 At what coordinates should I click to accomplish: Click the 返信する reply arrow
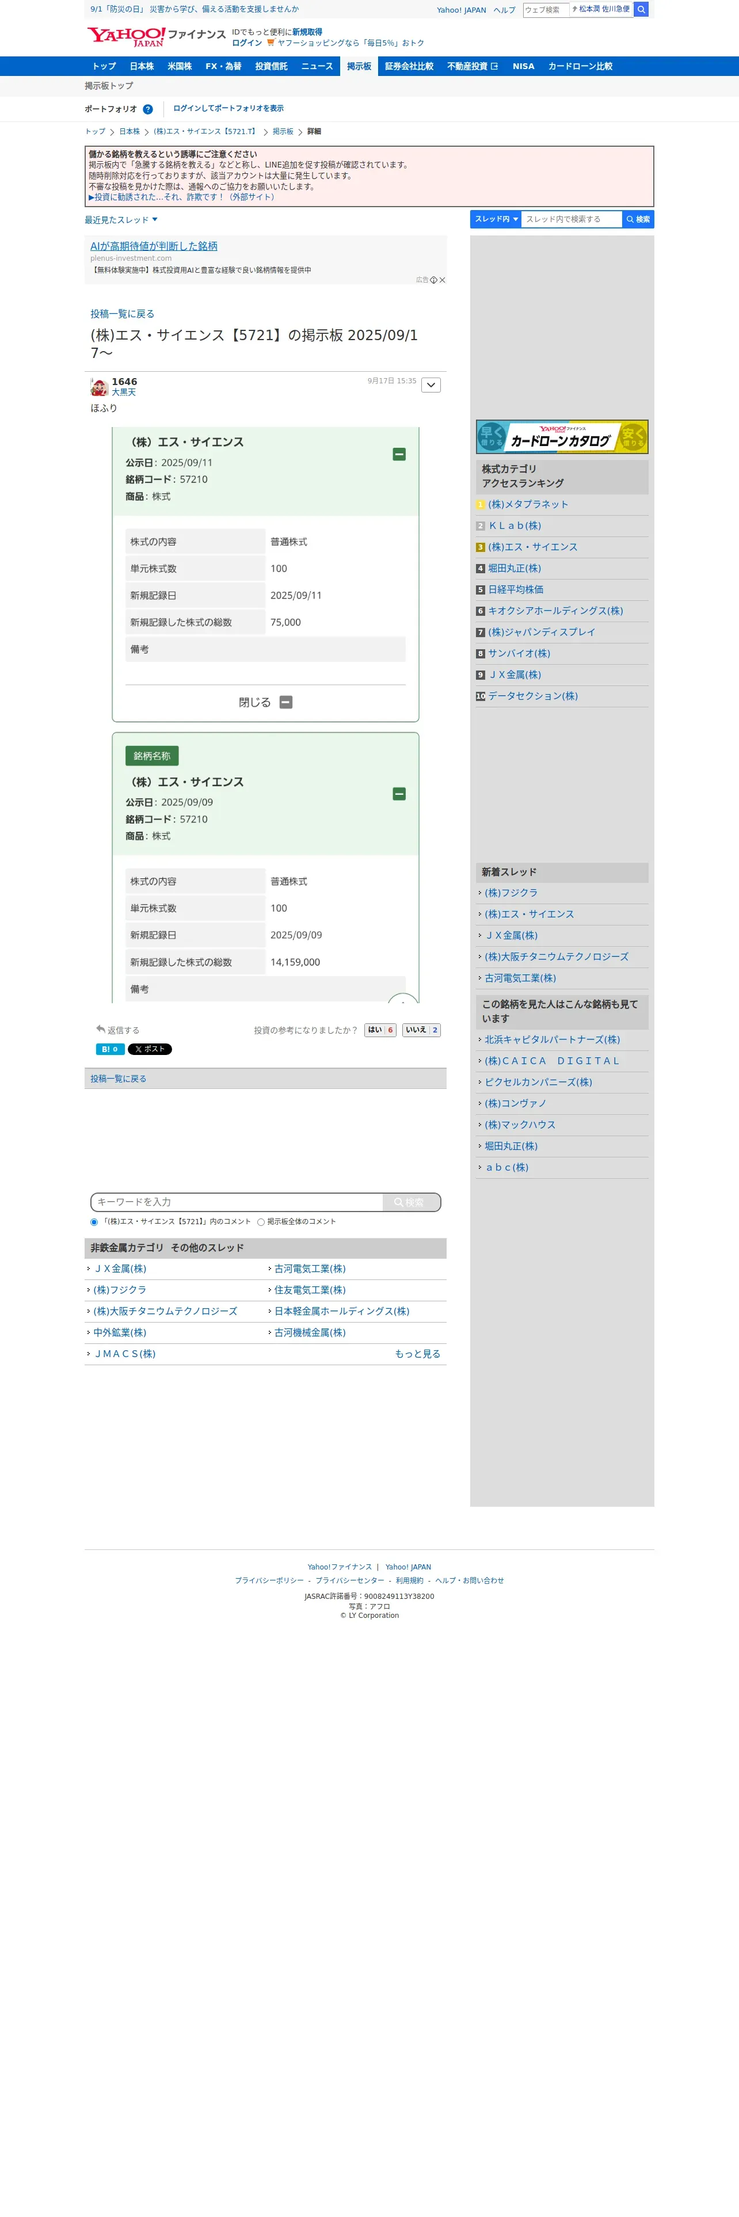click(118, 1029)
